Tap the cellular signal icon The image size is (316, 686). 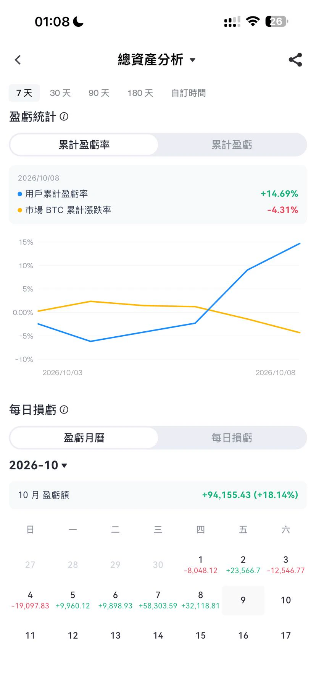point(232,22)
